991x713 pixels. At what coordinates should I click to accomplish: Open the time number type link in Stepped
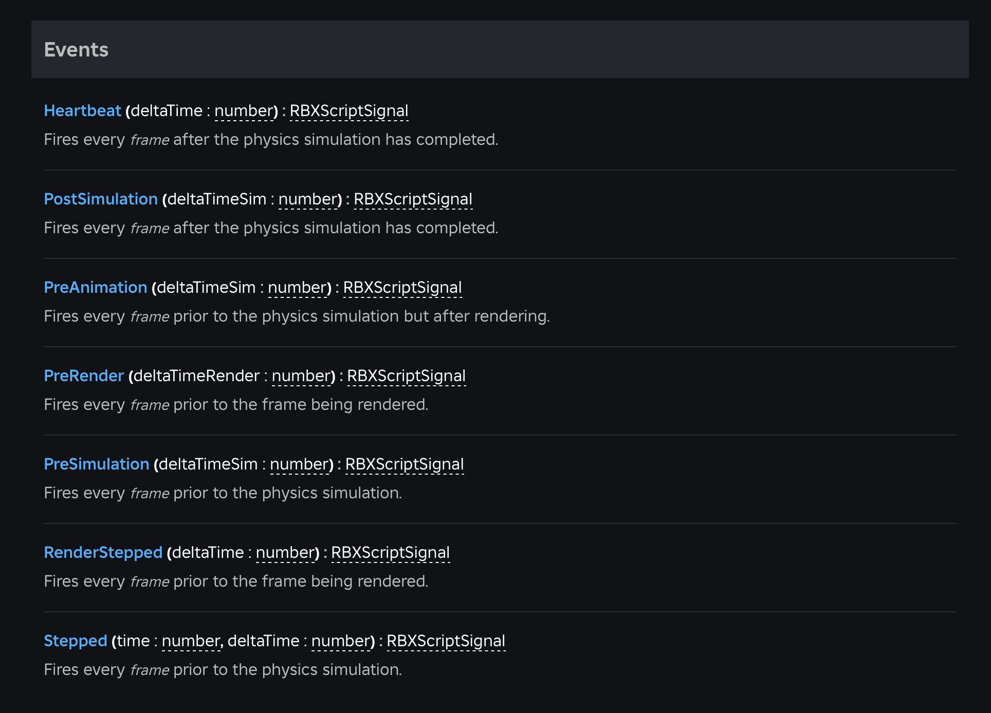pos(190,641)
